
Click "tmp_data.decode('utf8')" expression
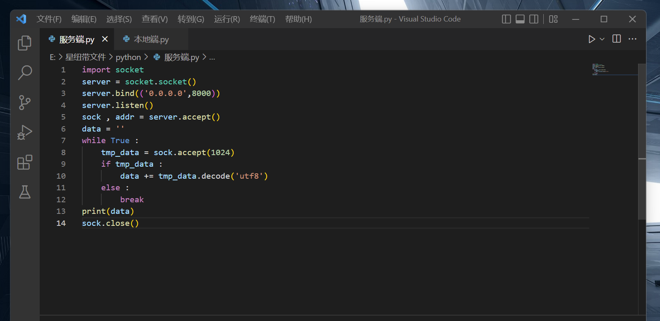pyautogui.click(x=213, y=176)
